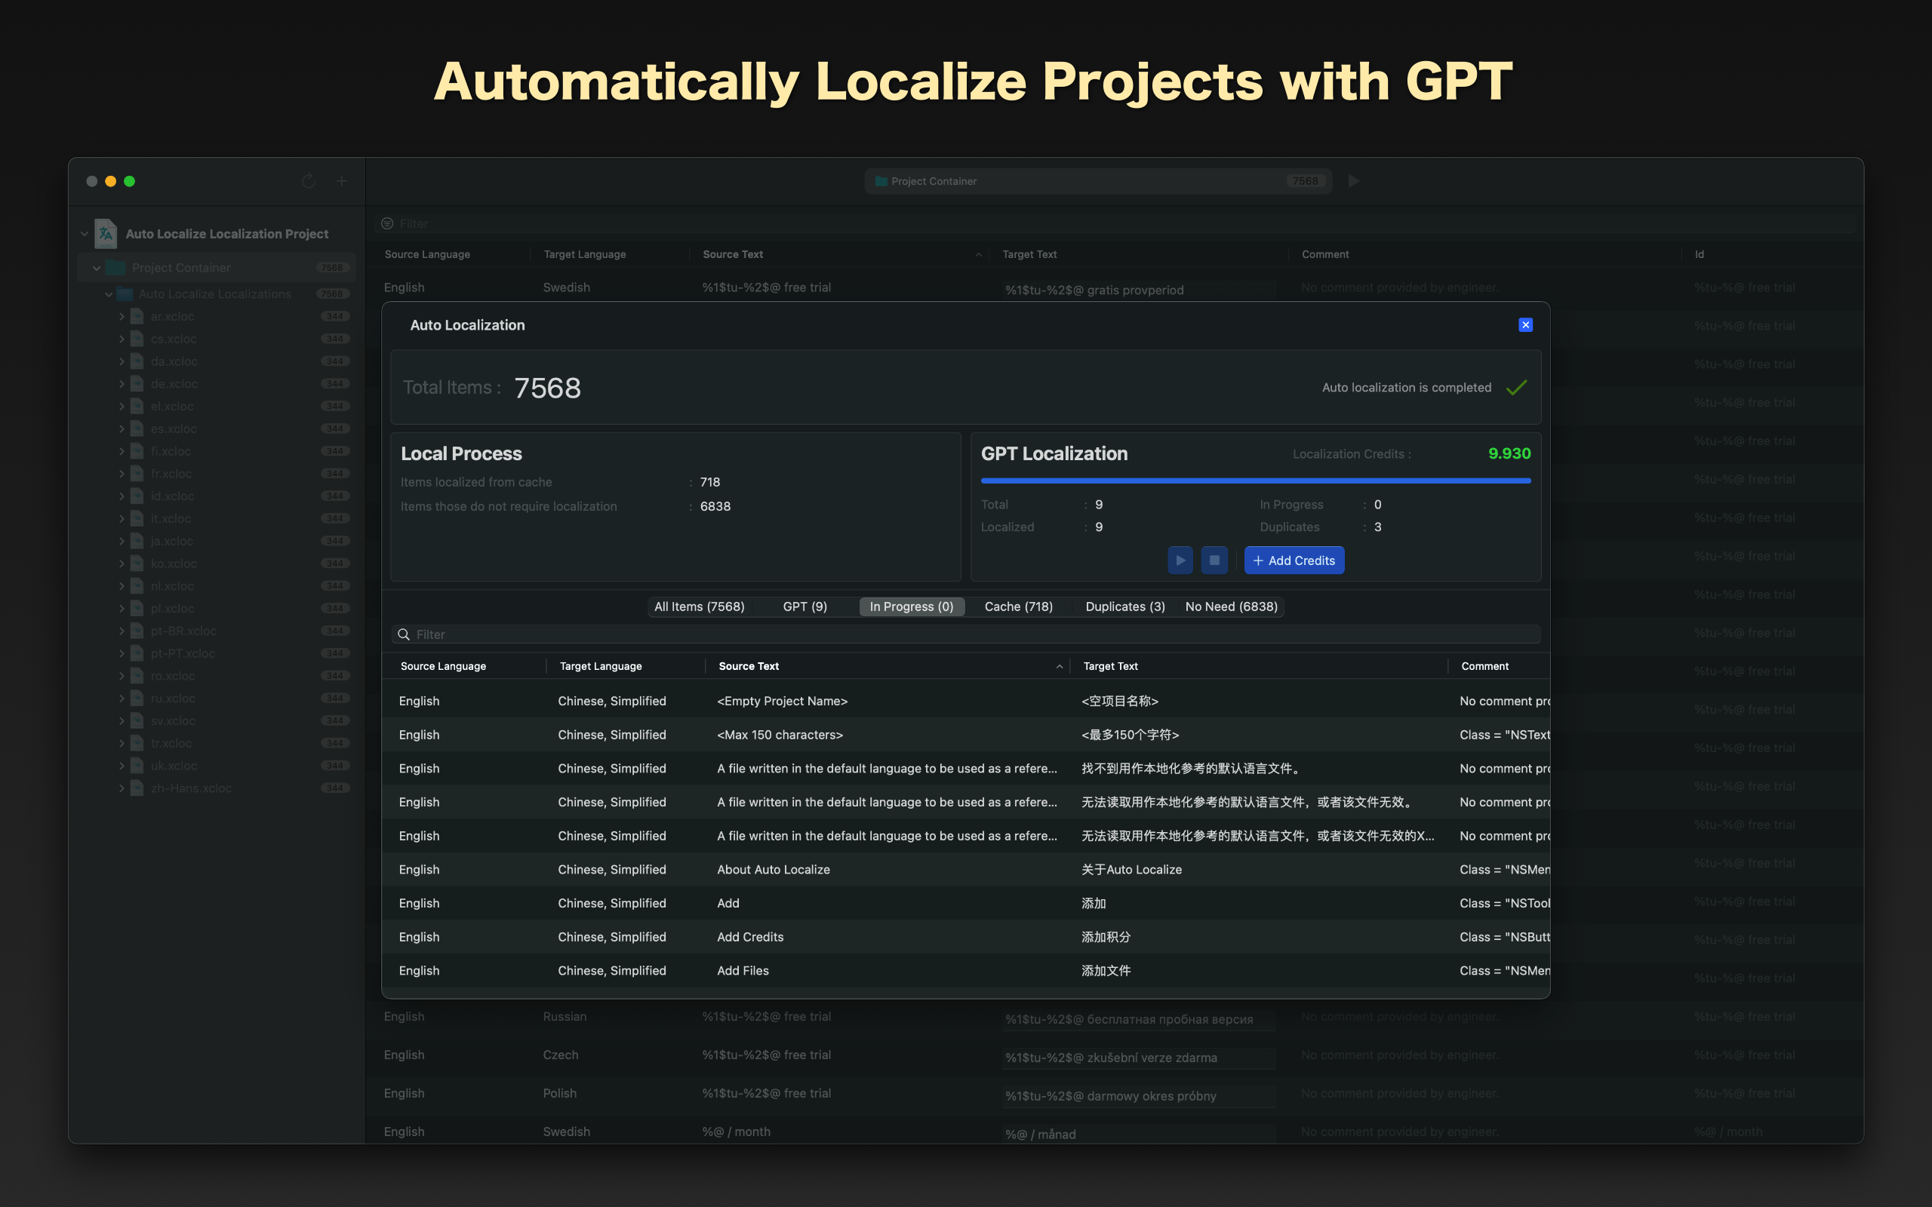Collapse the Auto Localize Localization Project tree

(x=84, y=234)
